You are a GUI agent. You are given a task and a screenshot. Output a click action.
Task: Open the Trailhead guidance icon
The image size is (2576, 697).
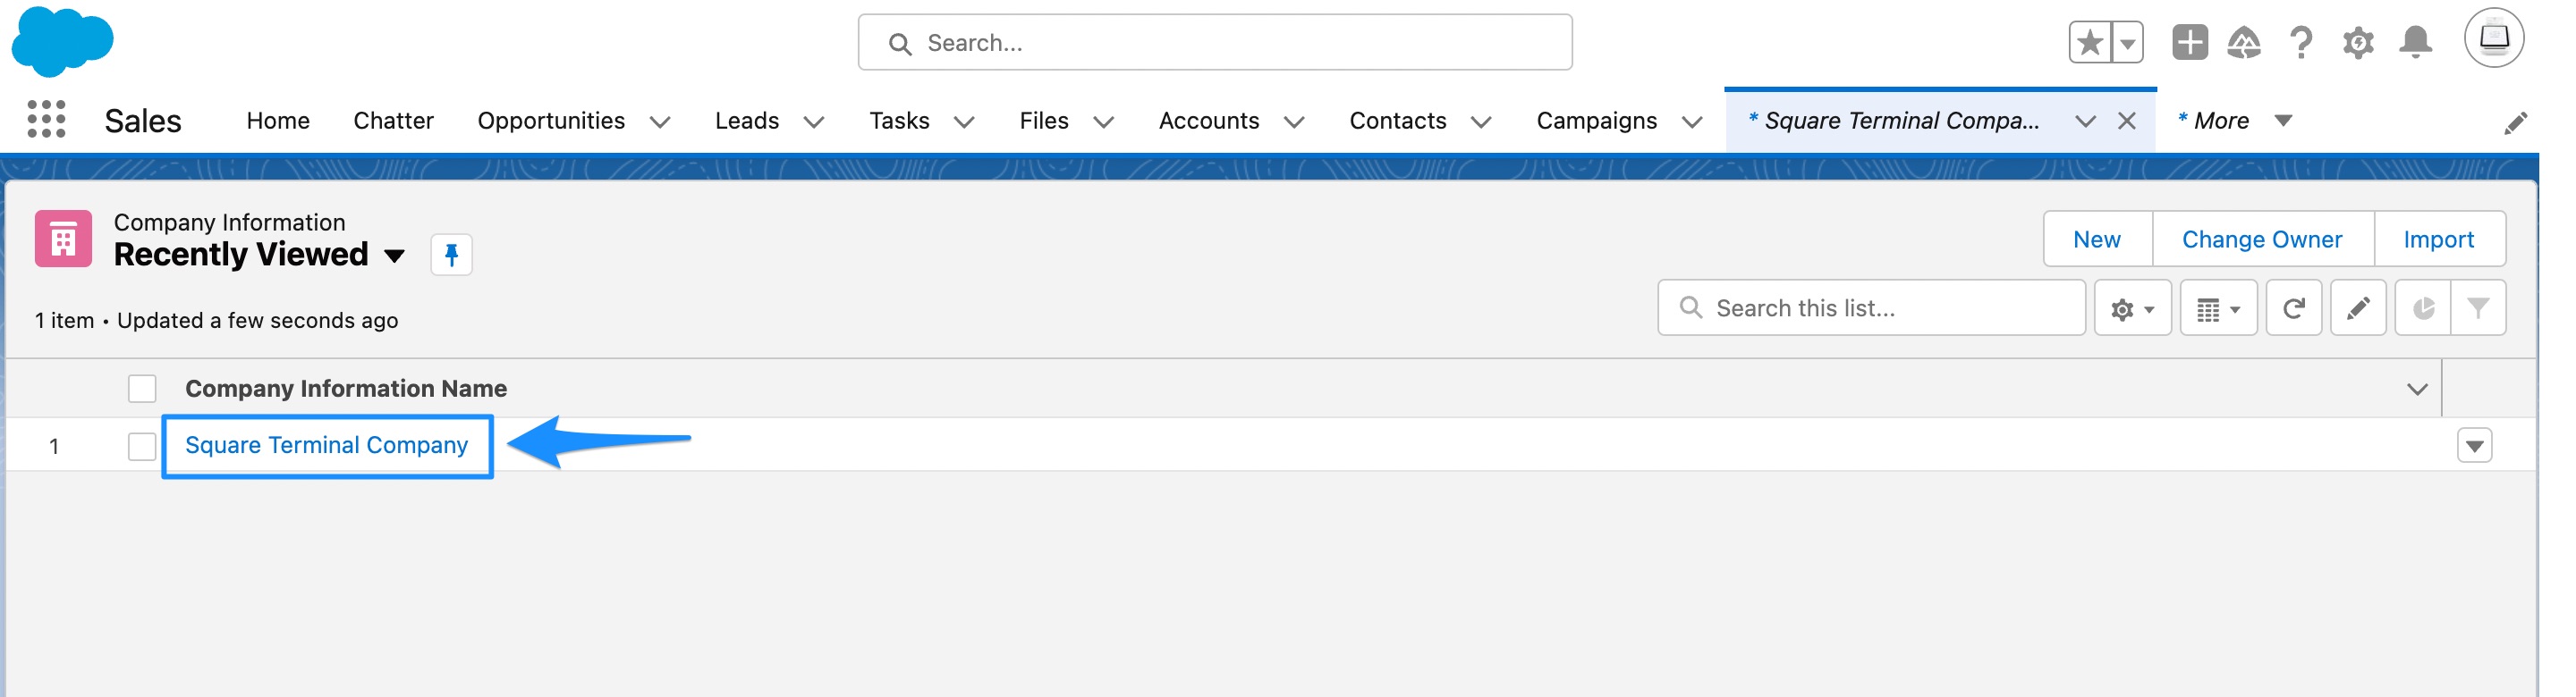[x=2244, y=43]
